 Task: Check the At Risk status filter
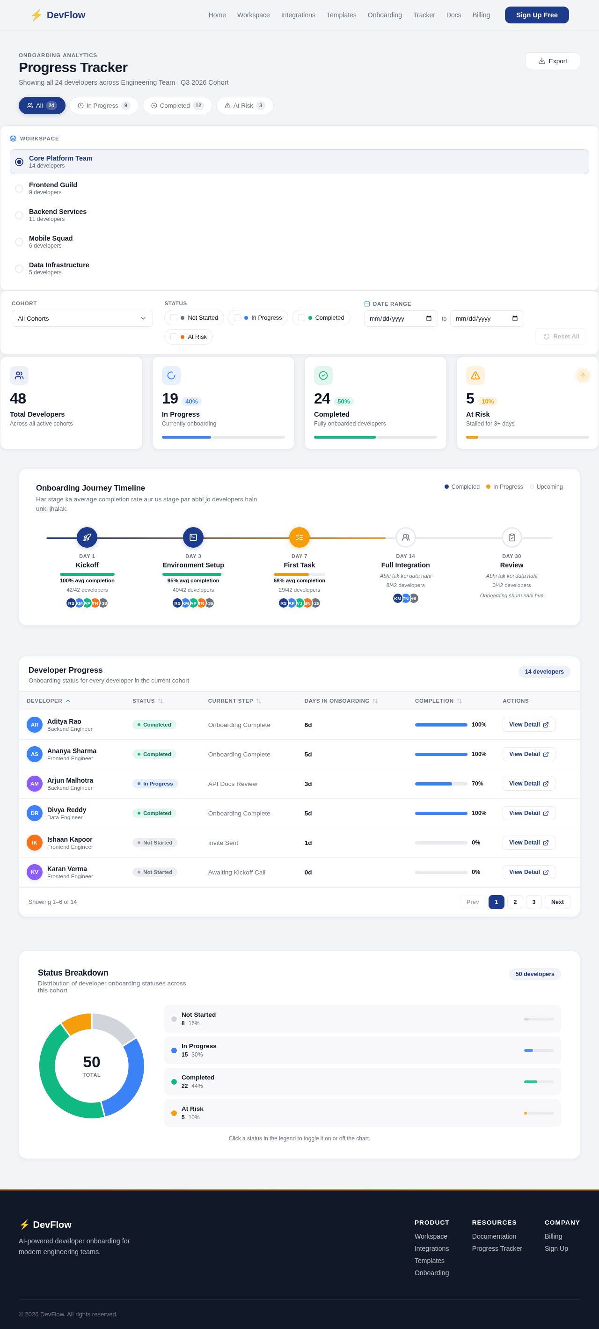[174, 337]
